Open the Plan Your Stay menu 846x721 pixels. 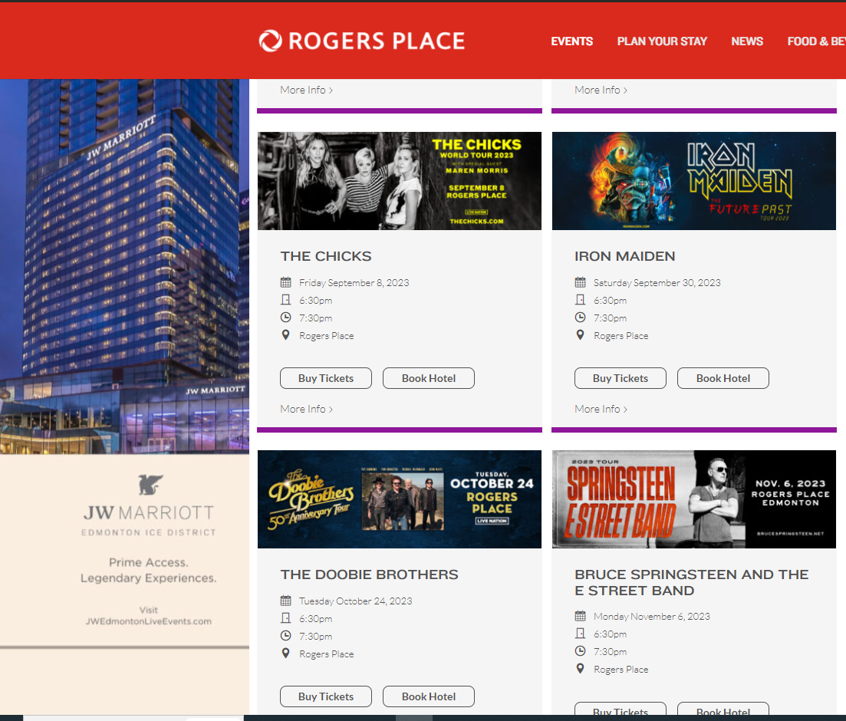661,41
